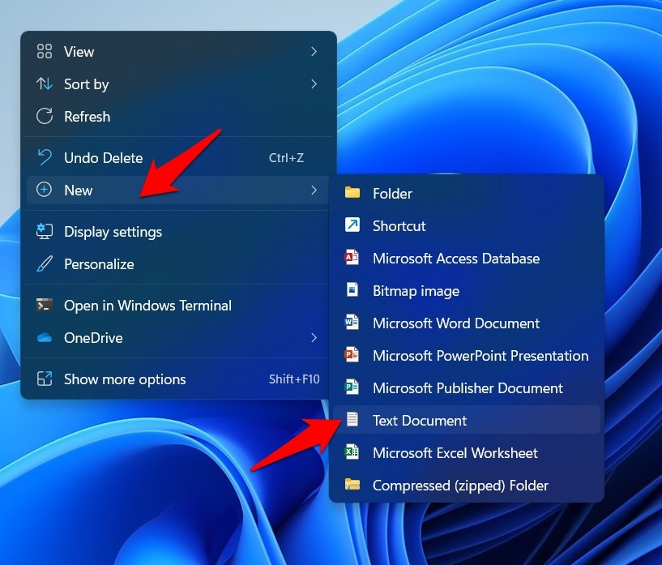Click the Excel Worksheet icon
This screenshot has width=662, height=565.
tap(352, 452)
